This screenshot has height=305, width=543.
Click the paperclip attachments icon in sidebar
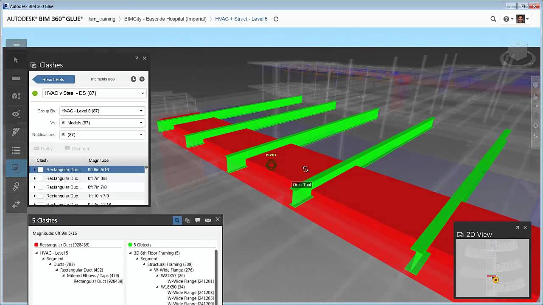(x=16, y=186)
